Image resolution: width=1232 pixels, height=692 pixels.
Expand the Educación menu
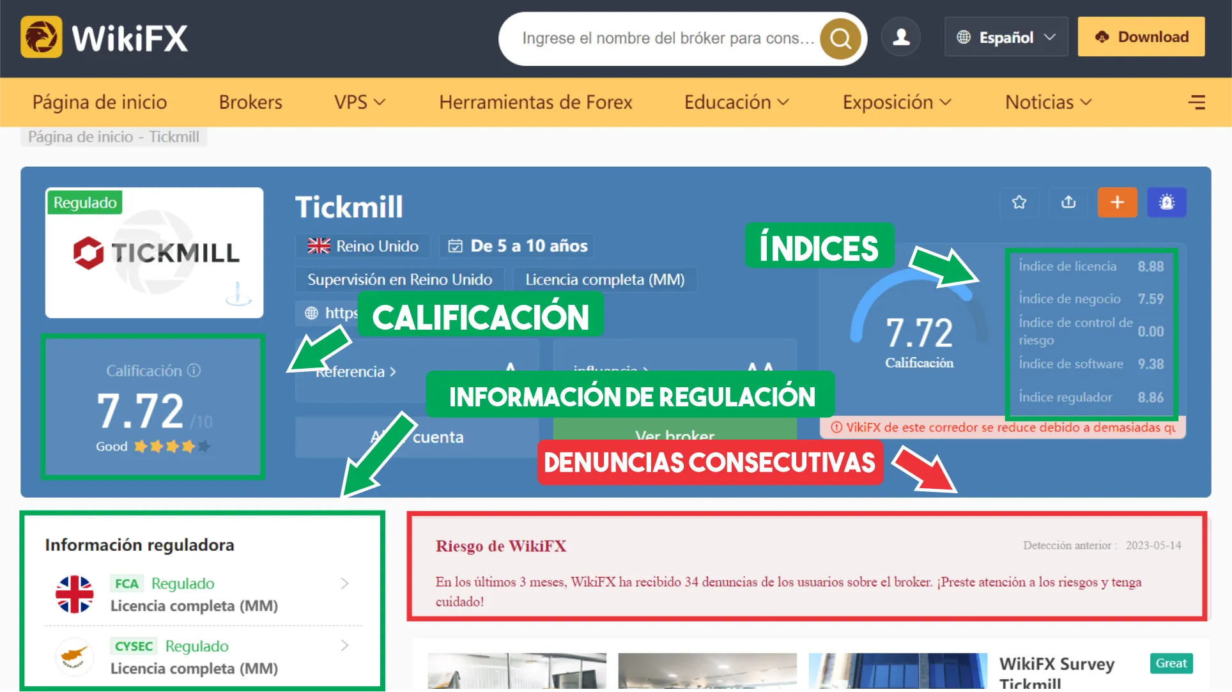click(x=737, y=102)
